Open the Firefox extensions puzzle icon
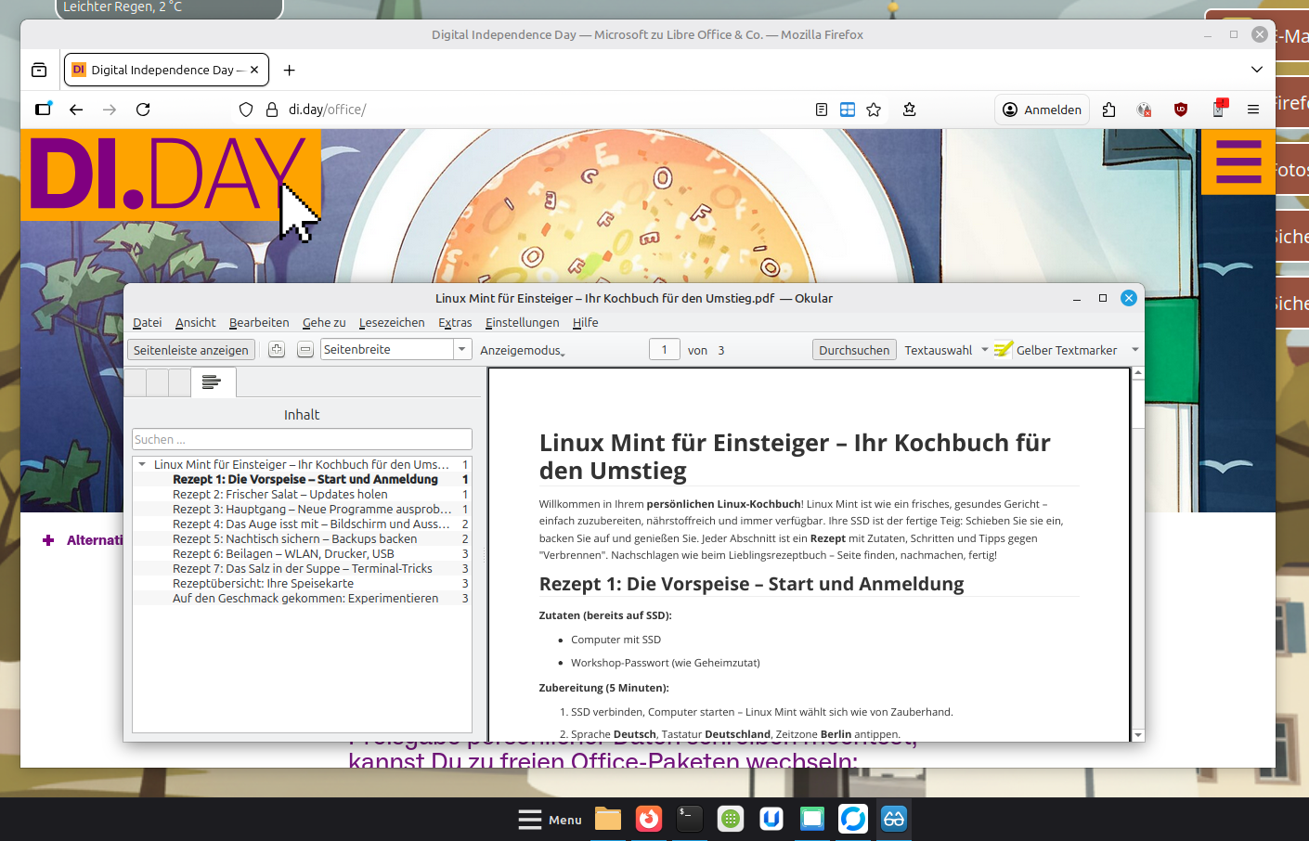Screen dimensions: 1309x841 pos(1108,110)
